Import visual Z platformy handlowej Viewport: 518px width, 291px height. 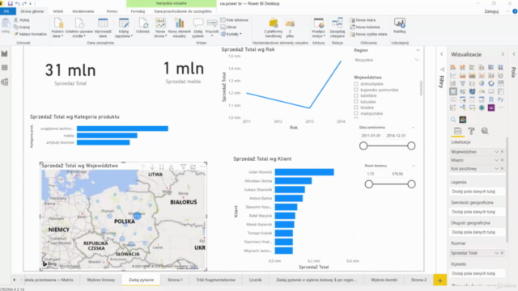tap(274, 28)
